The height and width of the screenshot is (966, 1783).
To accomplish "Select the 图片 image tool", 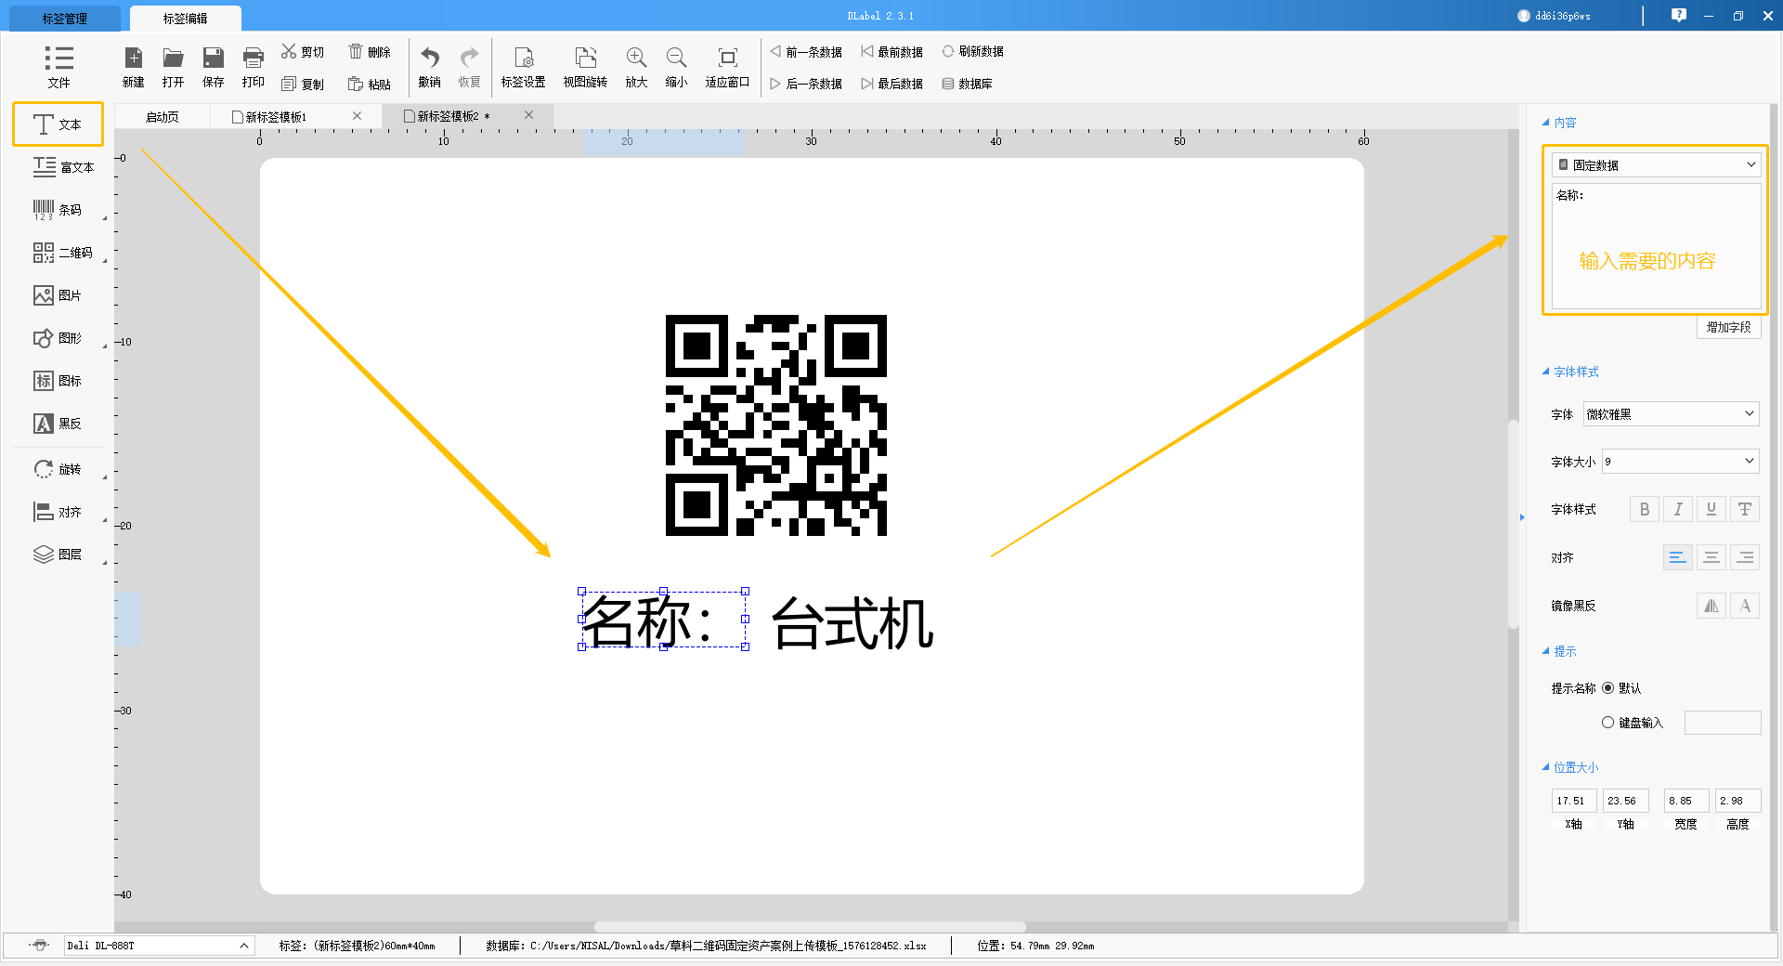I will [58, 295].
